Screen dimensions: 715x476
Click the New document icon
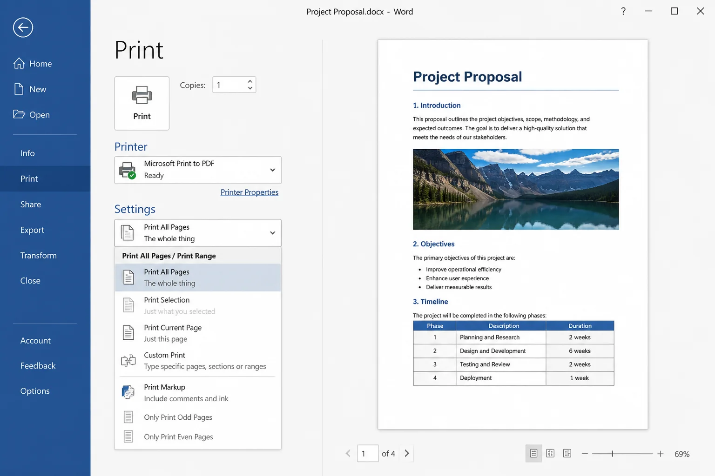coord(19,89)
